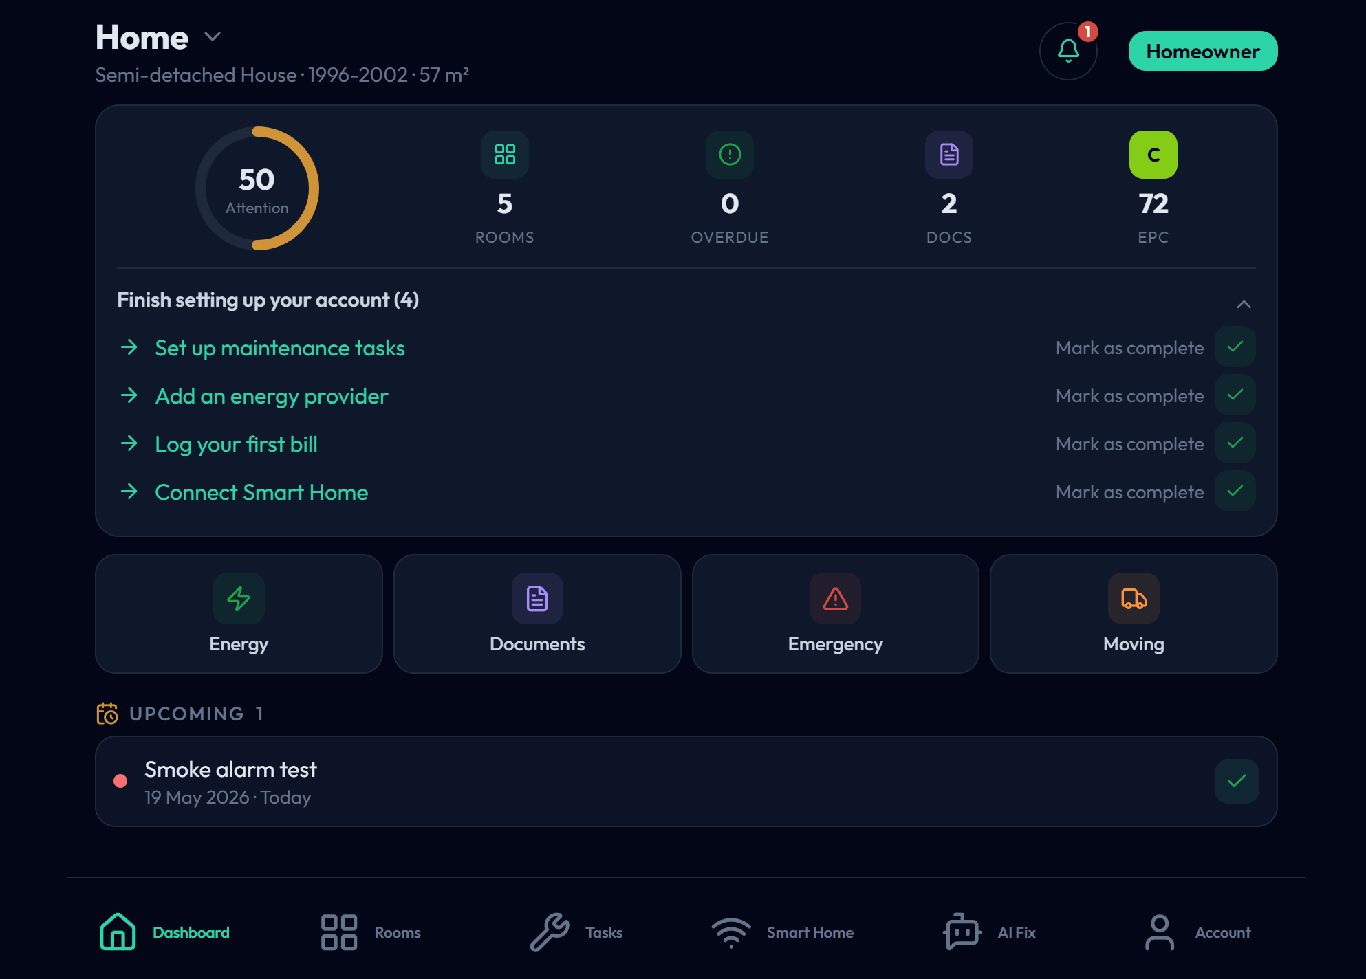The height and width of the screenshot is (979, 1366).
Task: Click the red dot on Smoke alarm test
Action: point(120,781)
